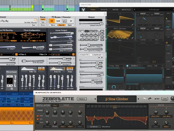Favorite the Fly-By patch with heart icon
The image size is (174, 131).
pyautogui.click(x=35, y=20)
